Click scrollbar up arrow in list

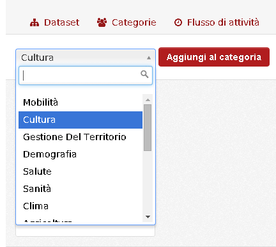click(x=148, y=100)
